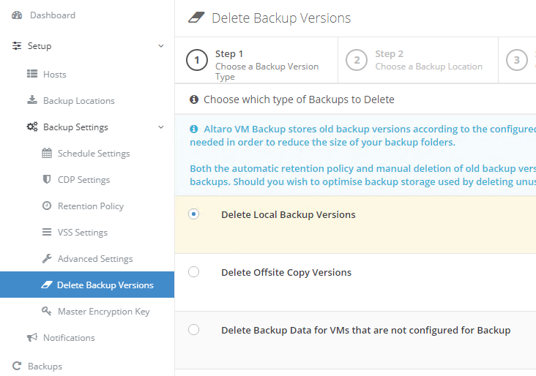
Task: Click the Step 3 circle in wizard
Action: [x=517, y=60]
